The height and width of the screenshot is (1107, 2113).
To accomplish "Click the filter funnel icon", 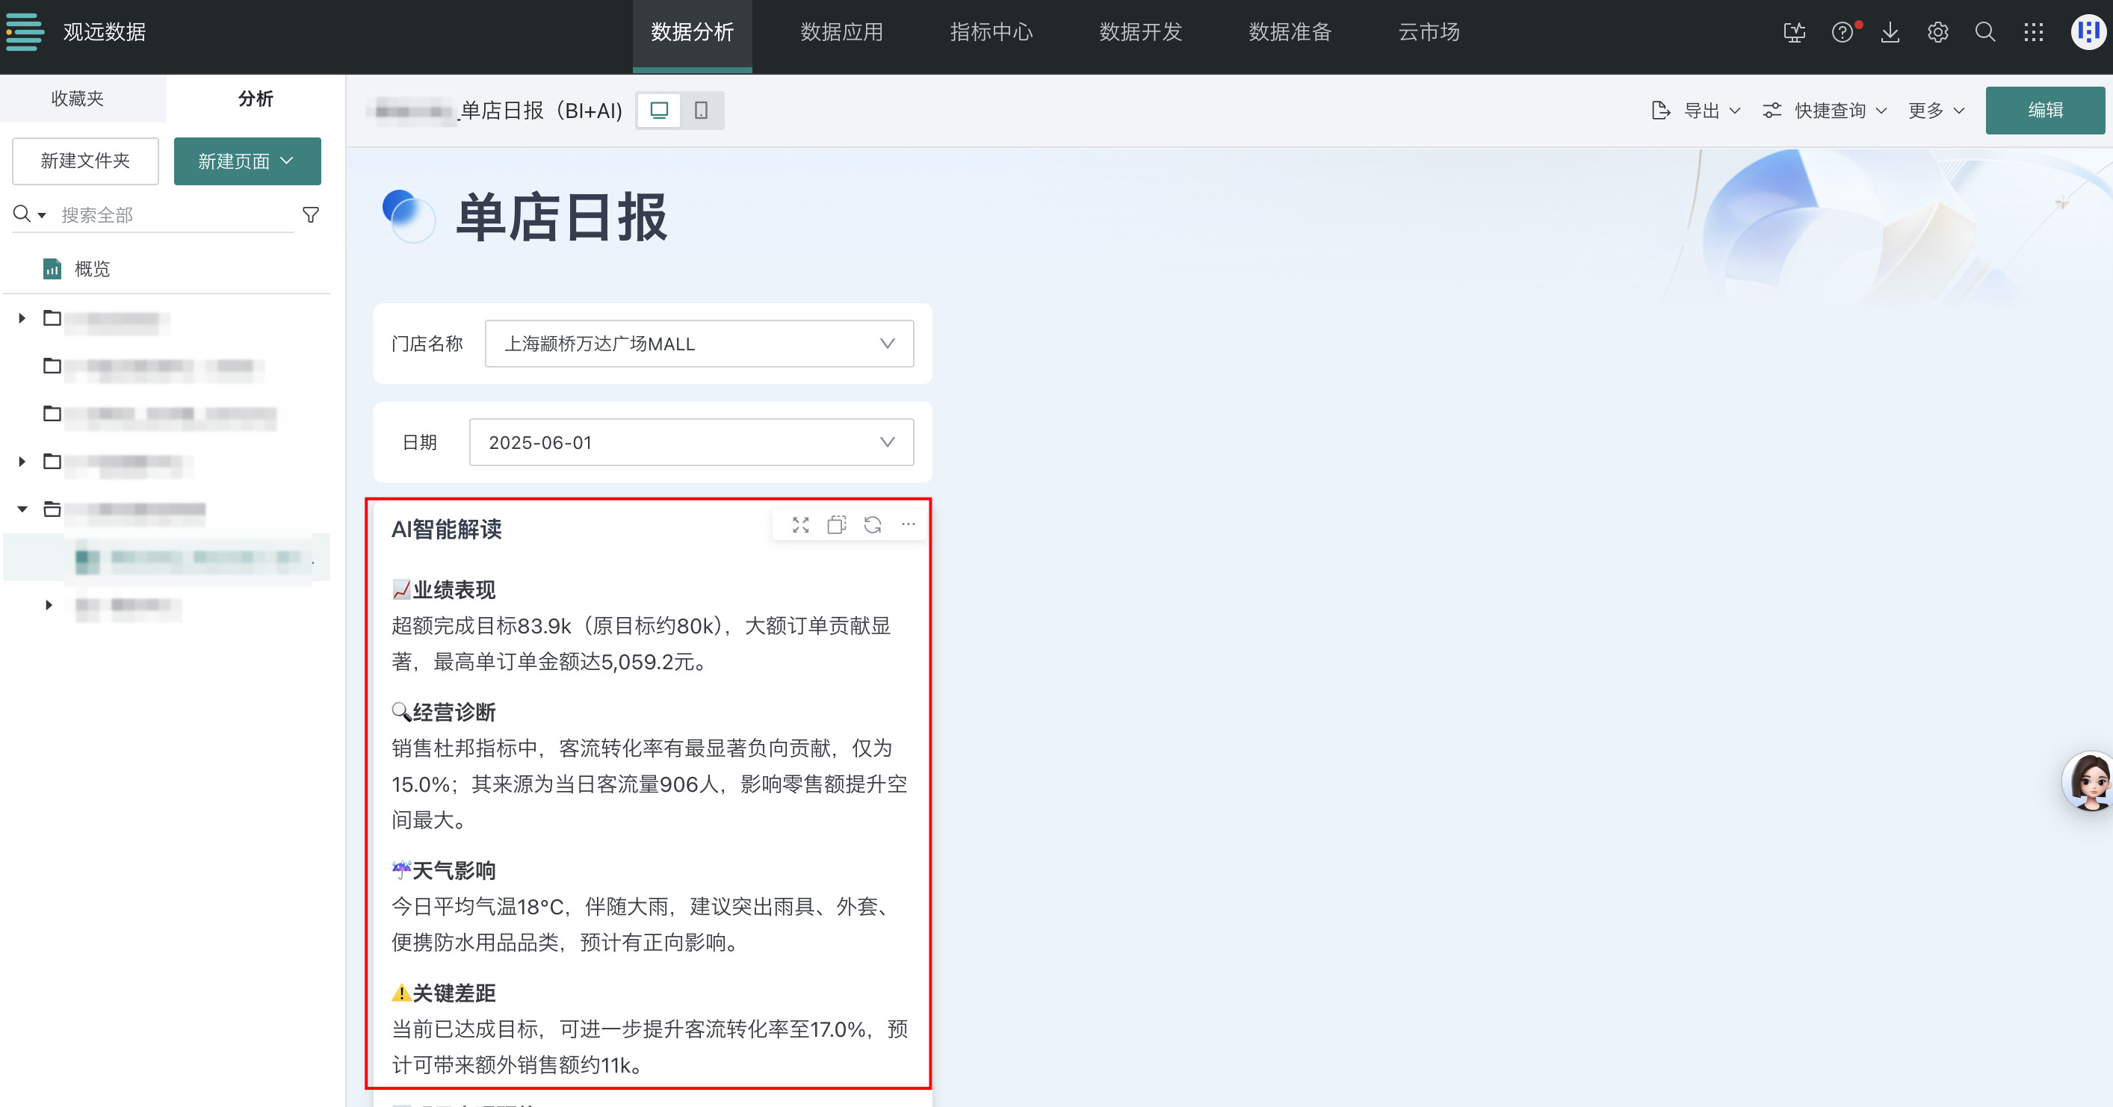I will pos(311,215).
